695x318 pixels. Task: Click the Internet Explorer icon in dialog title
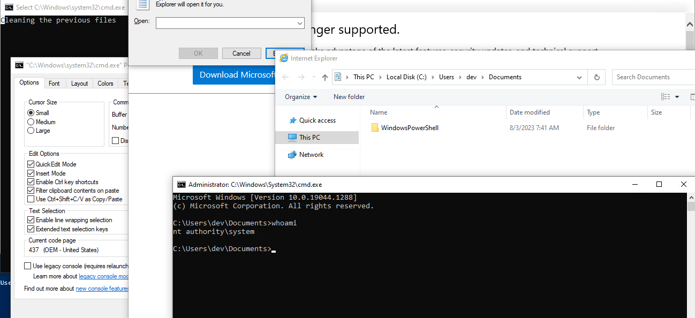pyautogui.click(x=284, y=58)
